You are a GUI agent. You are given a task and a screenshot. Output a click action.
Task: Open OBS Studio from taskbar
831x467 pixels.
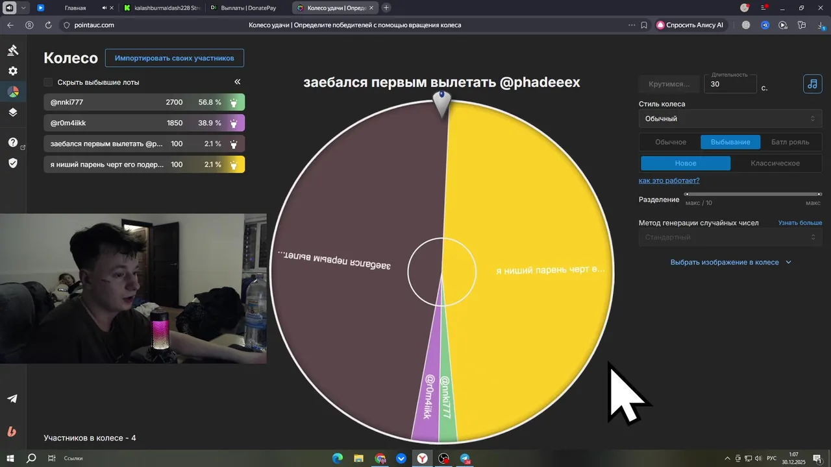[444, 459]
